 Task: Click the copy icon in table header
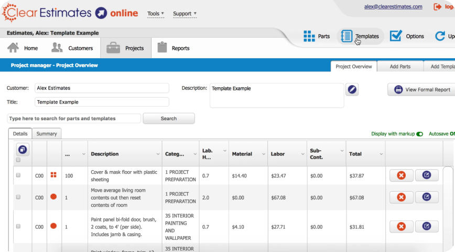click(22, 149)
